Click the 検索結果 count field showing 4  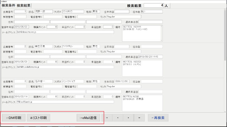pos(154,6)
